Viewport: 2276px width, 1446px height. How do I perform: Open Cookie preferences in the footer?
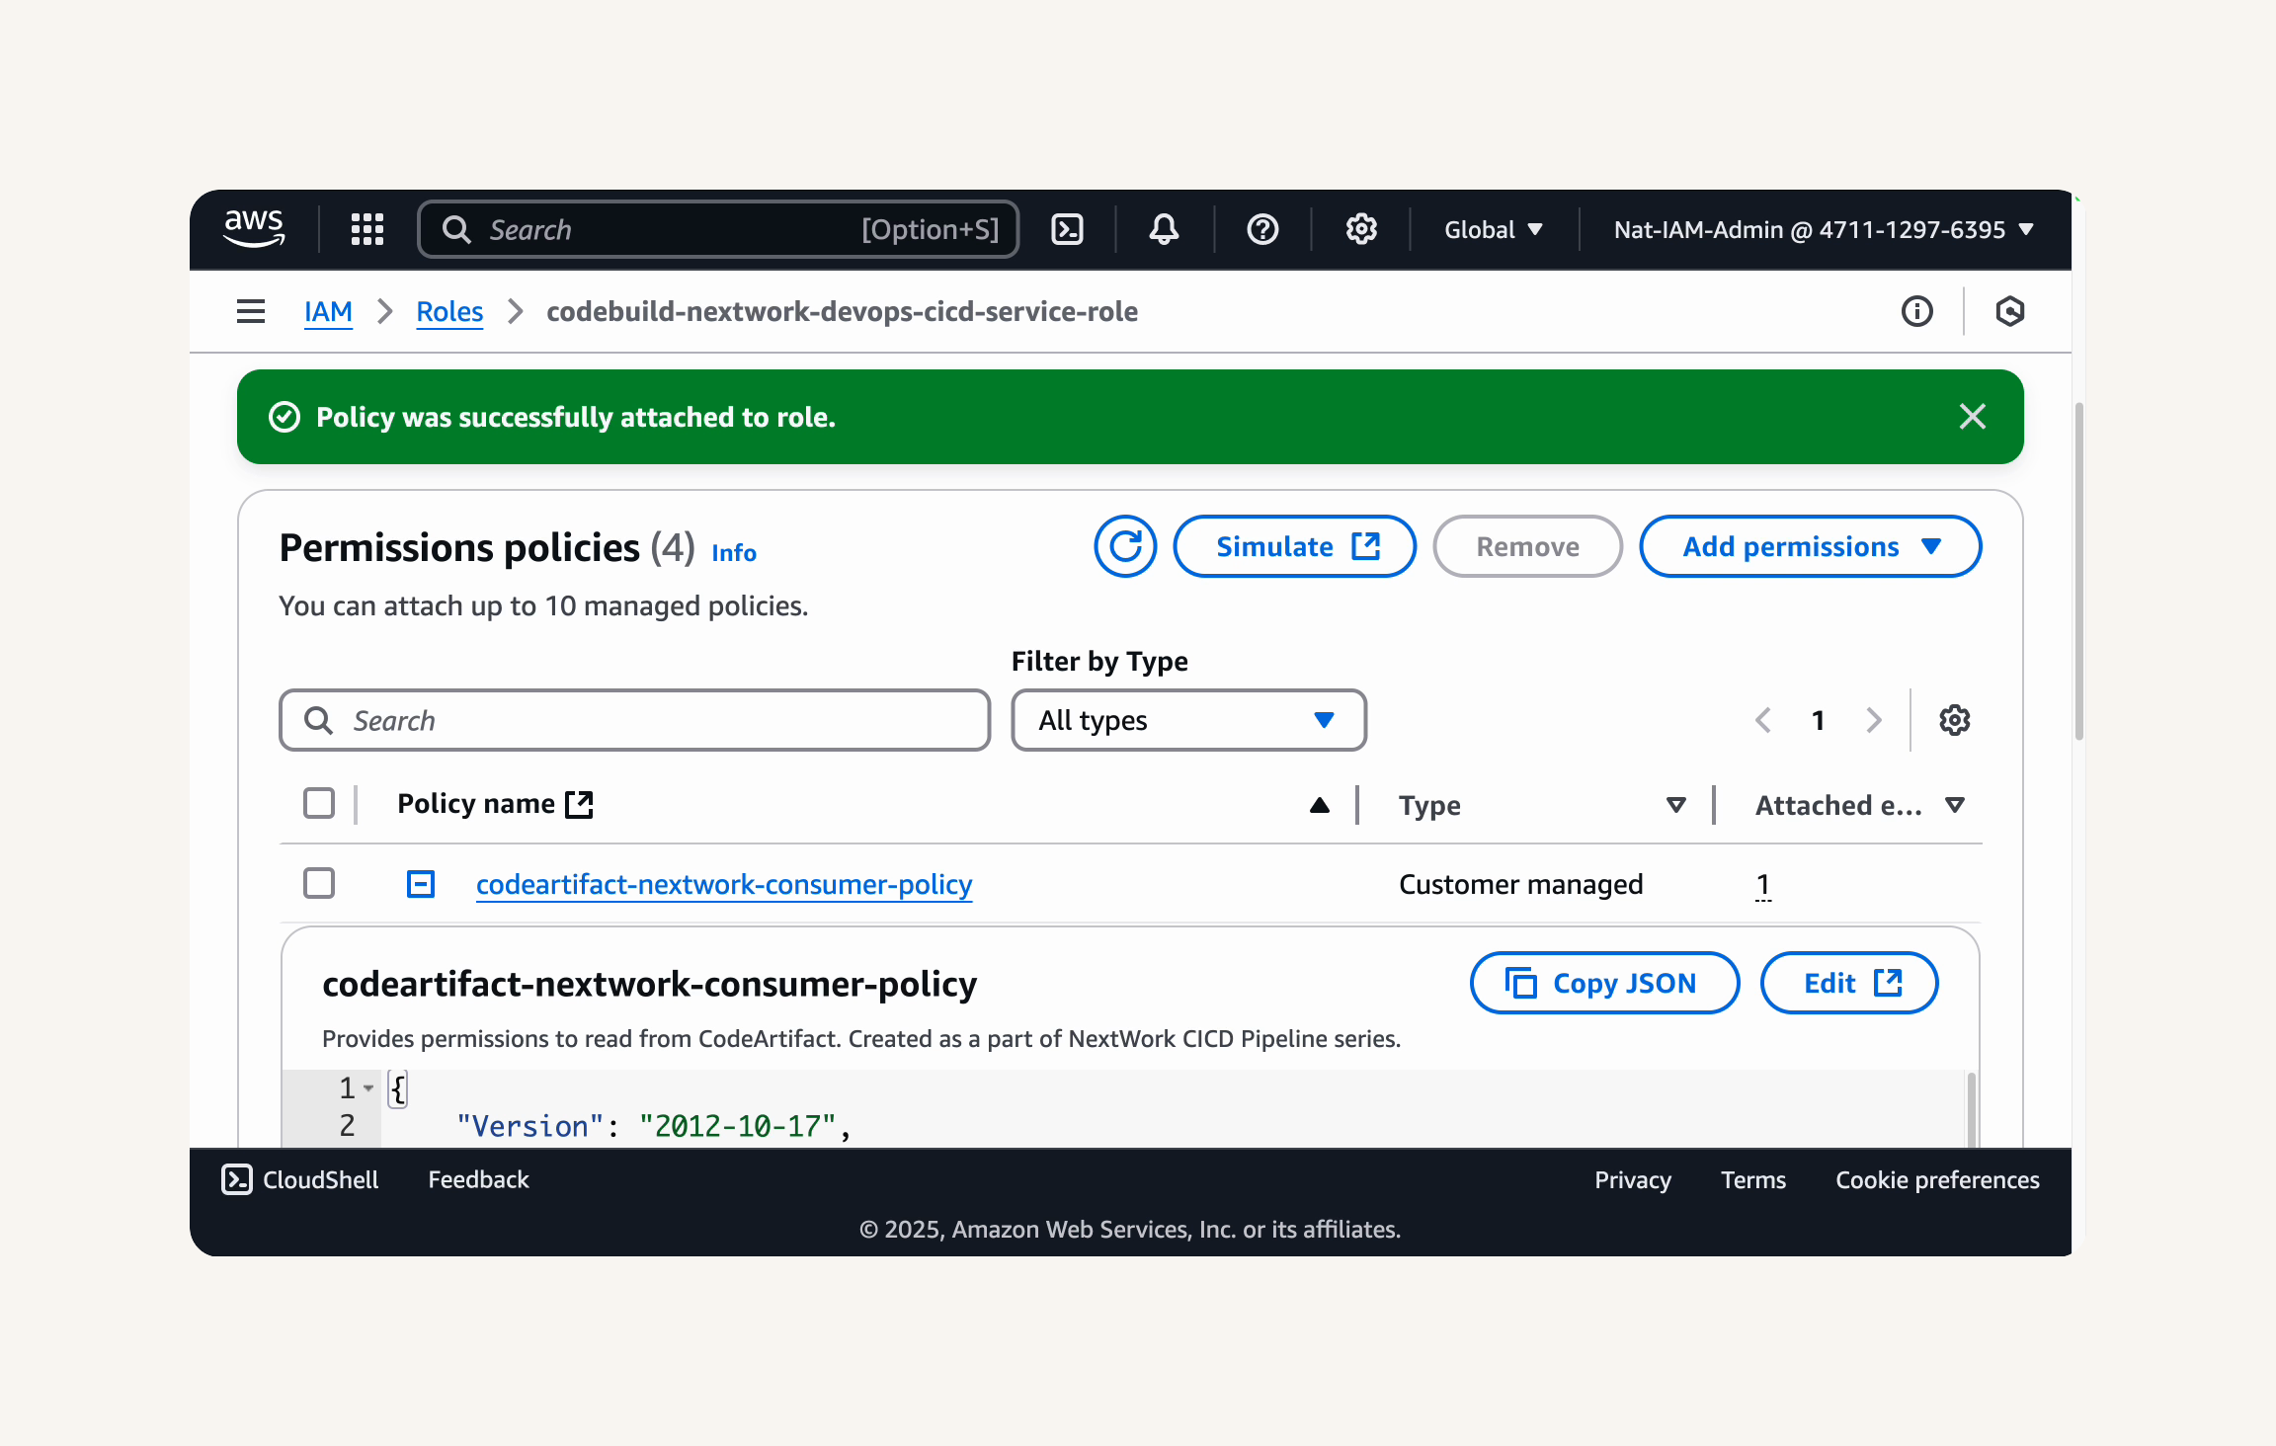click(x=1937, y=1179)
